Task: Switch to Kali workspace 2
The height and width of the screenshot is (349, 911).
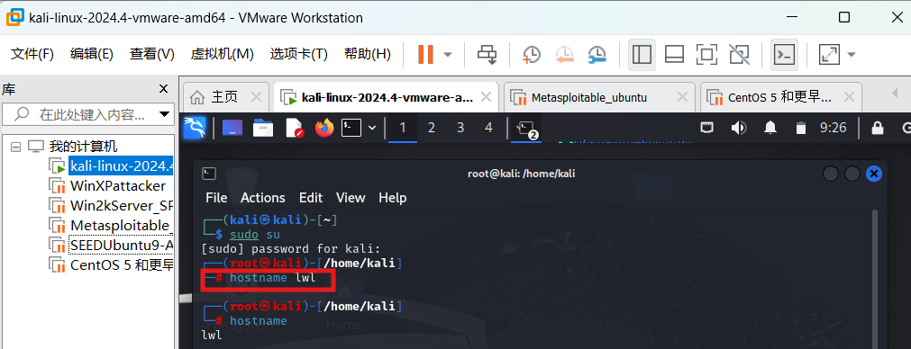Action: click(x=431, y=128)
